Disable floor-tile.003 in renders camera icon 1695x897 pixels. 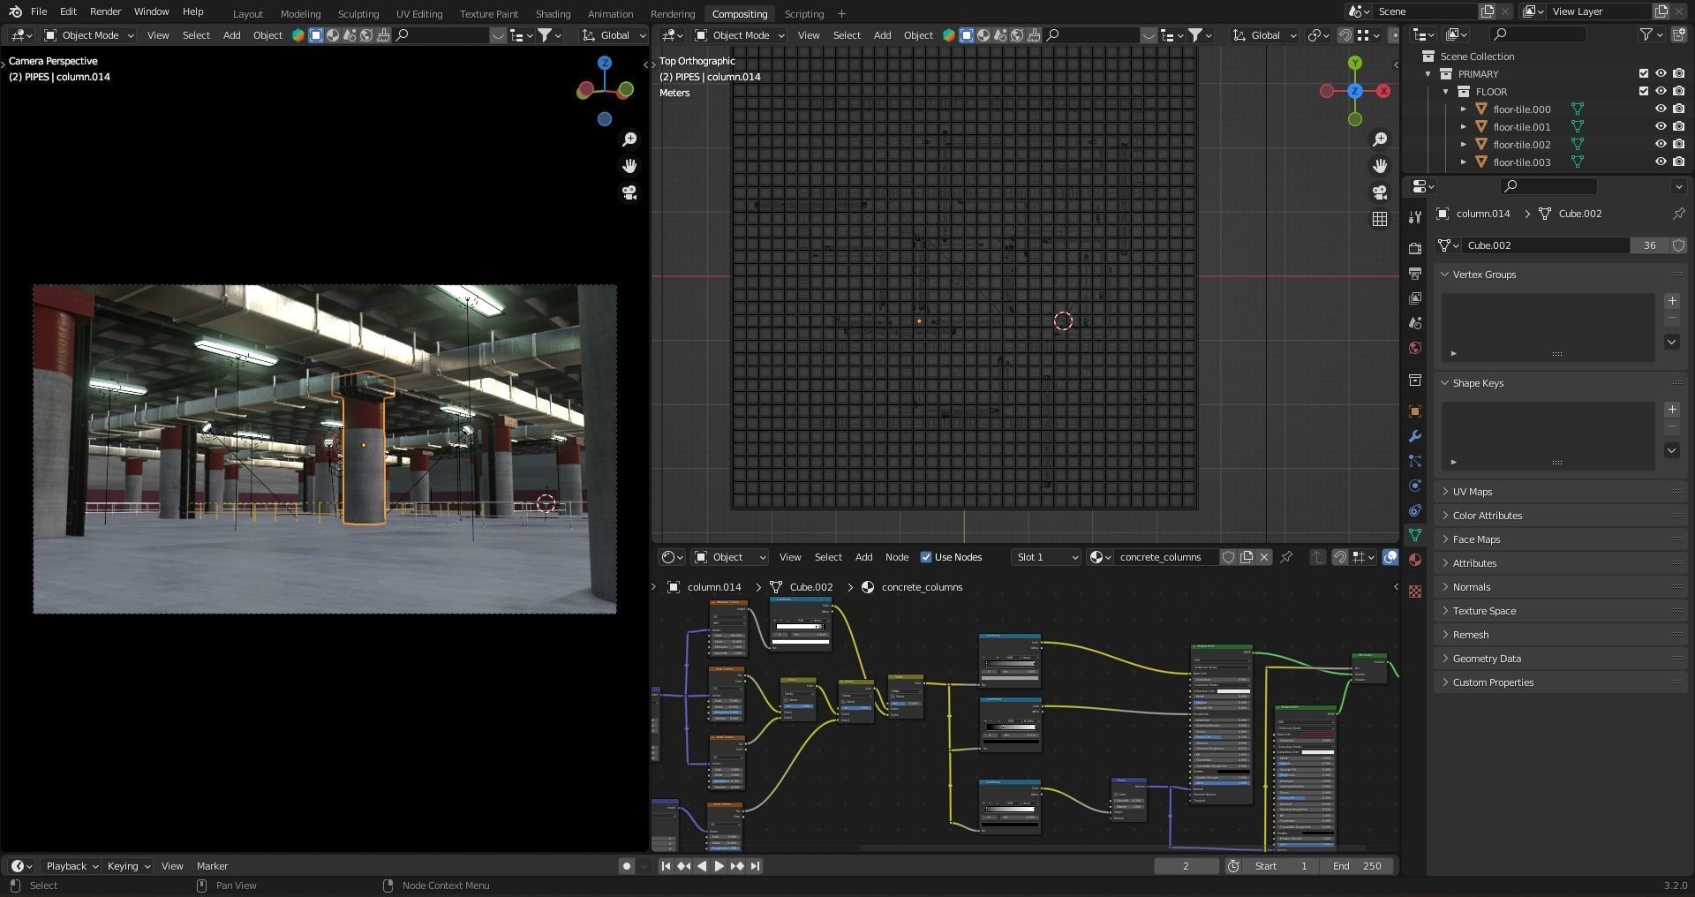1678,162
